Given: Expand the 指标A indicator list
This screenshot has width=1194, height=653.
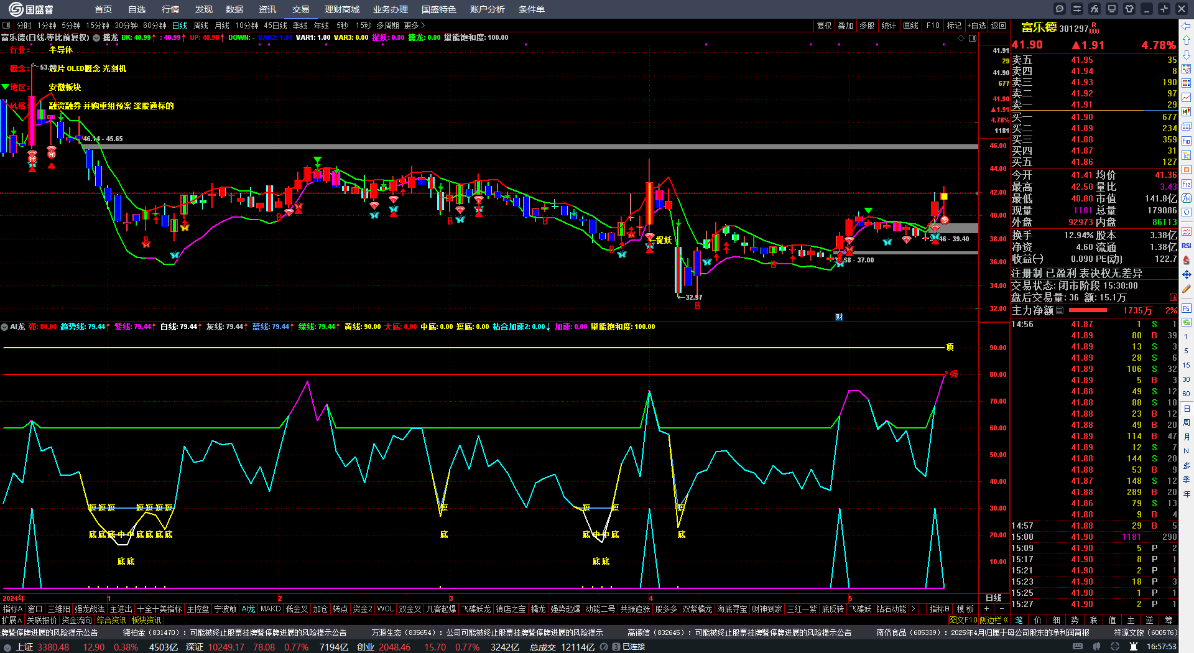Looking at the screenshot, I should [x=12, y=609].
